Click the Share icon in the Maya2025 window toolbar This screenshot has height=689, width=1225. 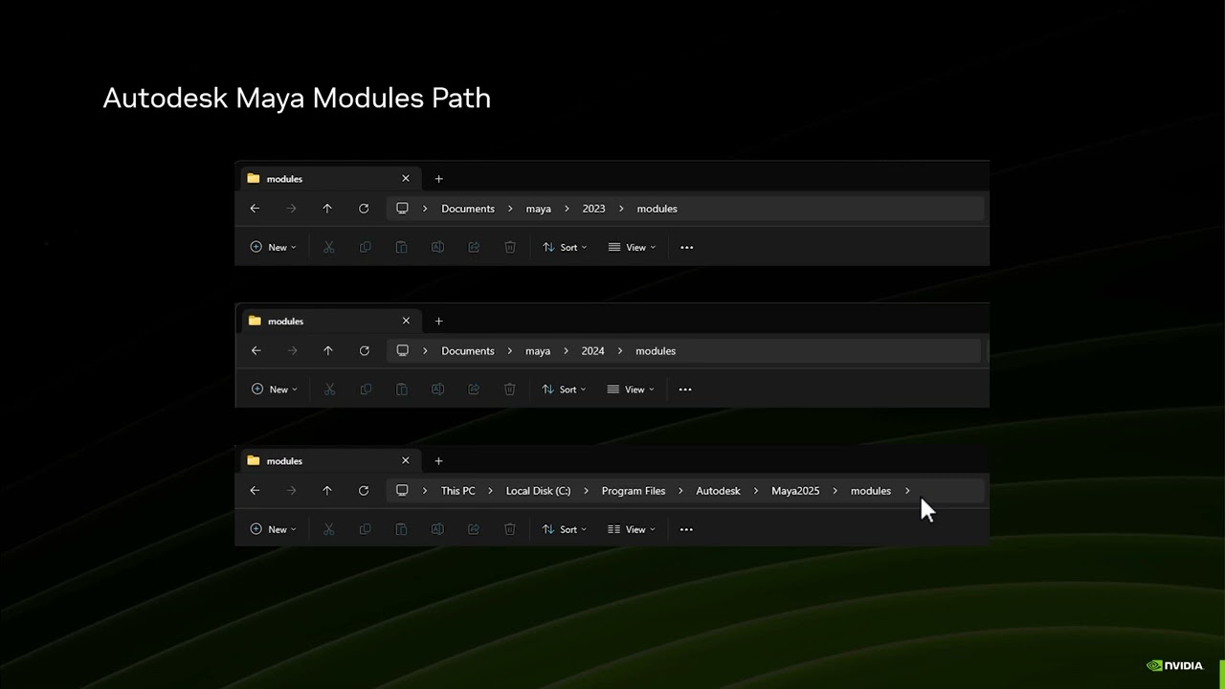(474, 529)
